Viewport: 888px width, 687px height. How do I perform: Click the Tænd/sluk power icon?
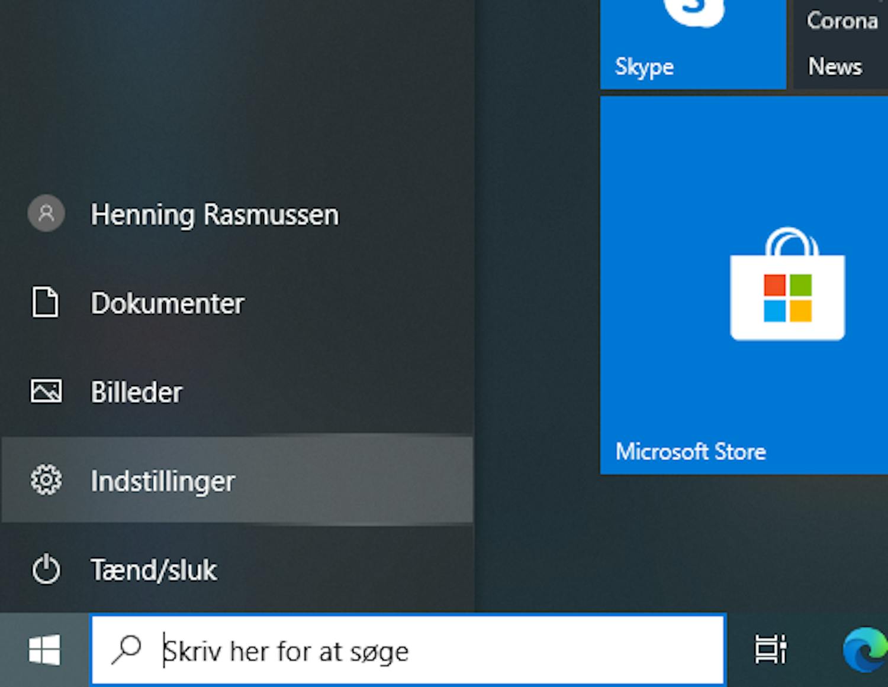46,569
